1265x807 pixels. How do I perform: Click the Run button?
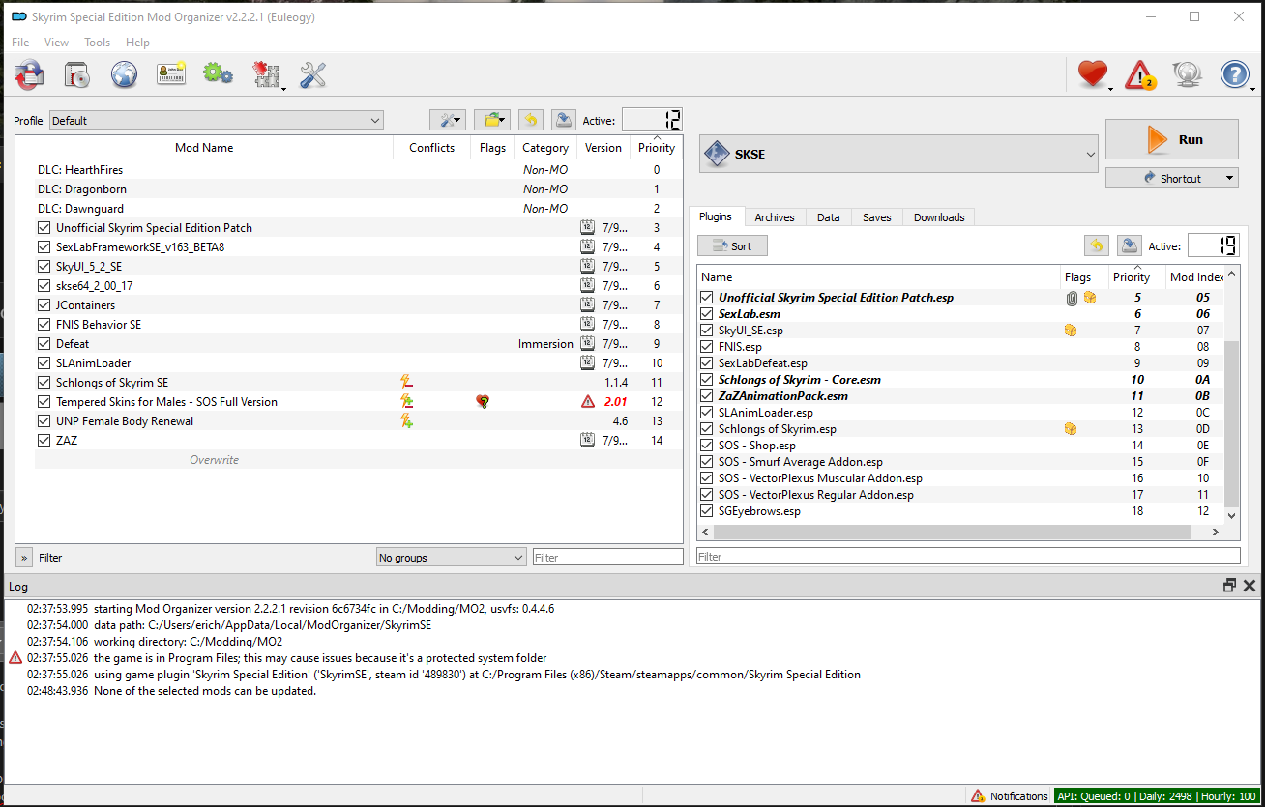point(1172,139)
